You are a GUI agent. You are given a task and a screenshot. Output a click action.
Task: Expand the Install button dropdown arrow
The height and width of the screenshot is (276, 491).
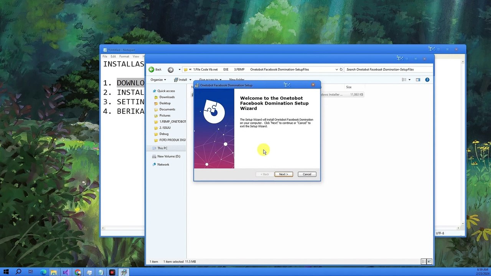point(190,80)
